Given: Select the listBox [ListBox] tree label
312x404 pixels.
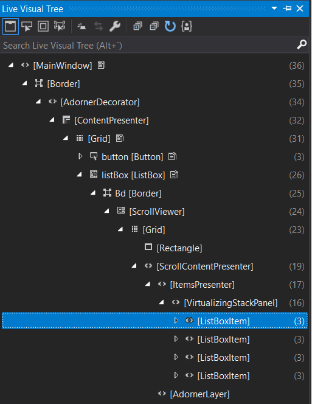Looking at the screenshot, I should (x=133, y=175).
